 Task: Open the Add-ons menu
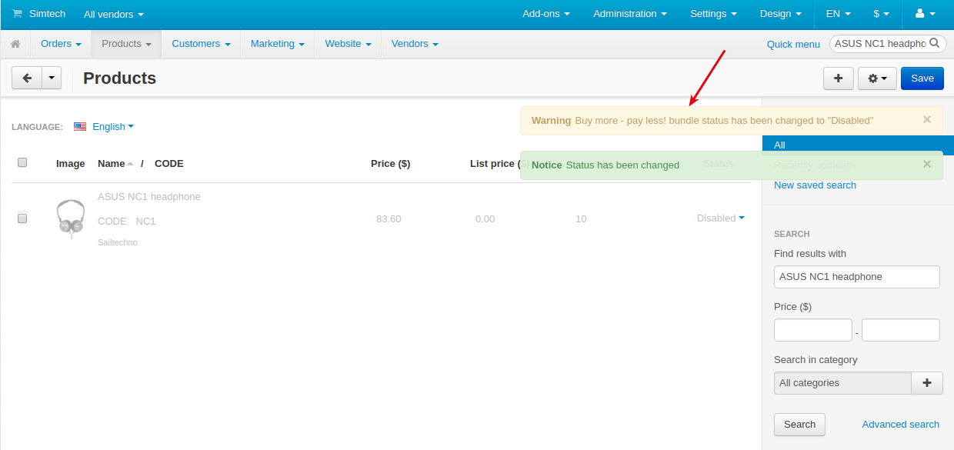(546, 14)
